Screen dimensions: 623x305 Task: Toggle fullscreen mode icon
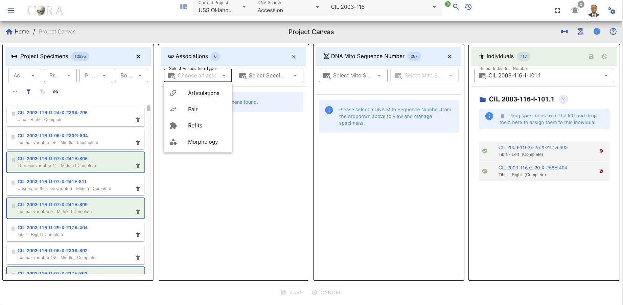(x=557, y=10)
